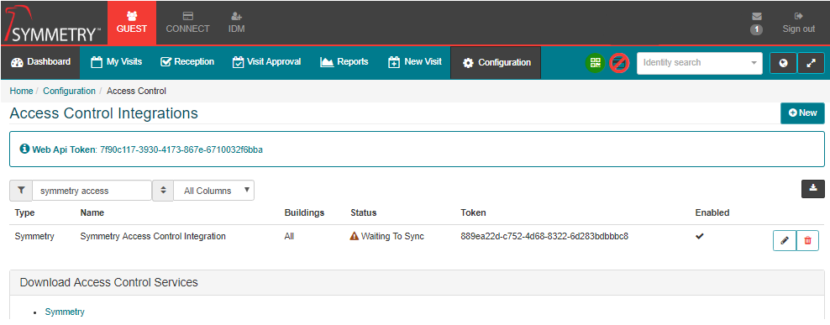This screenshot has height=325, width=830.
Task: Open the Configuration menu
Action: (x=496, y=62)
